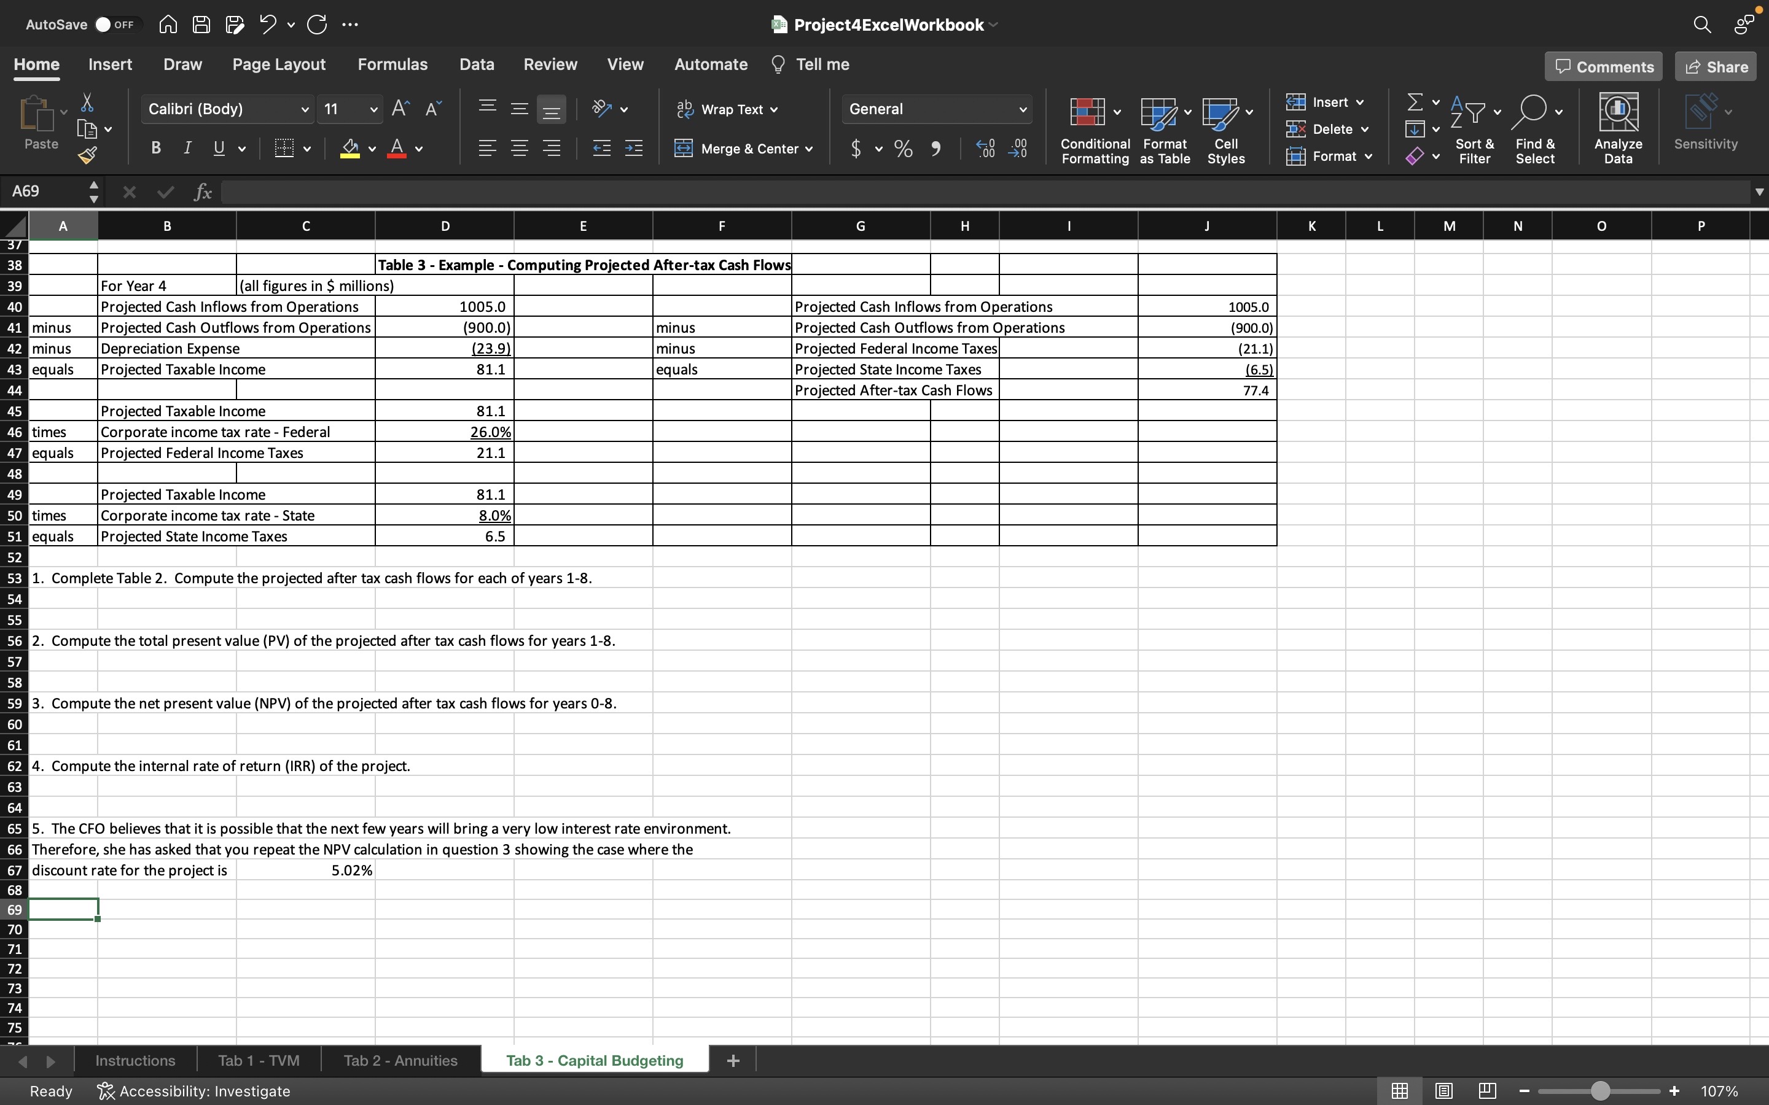The height and width of the screenshot is (1105, 1769).
Task: Expand the General number format dropdown
Action: (1023, 110)
